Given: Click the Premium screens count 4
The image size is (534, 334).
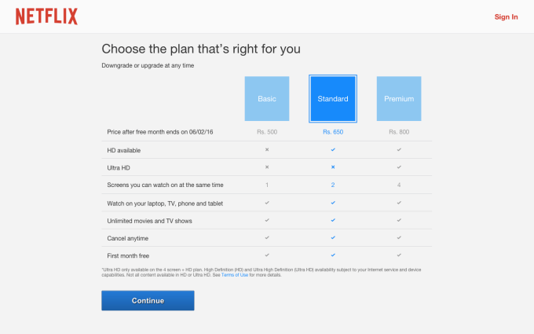Looking at the screenshot, I should click(399, 185).
